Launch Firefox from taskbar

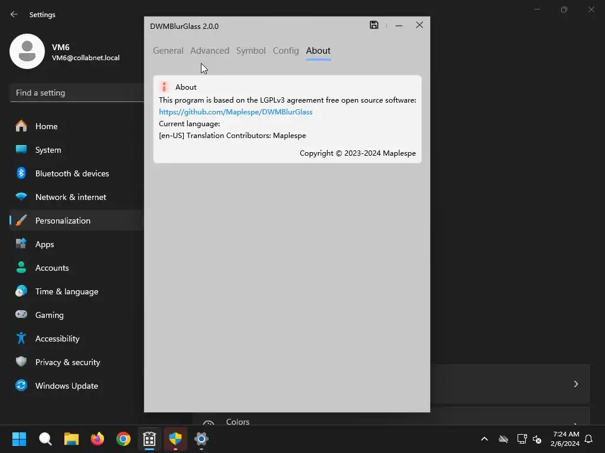click(97, 439)
